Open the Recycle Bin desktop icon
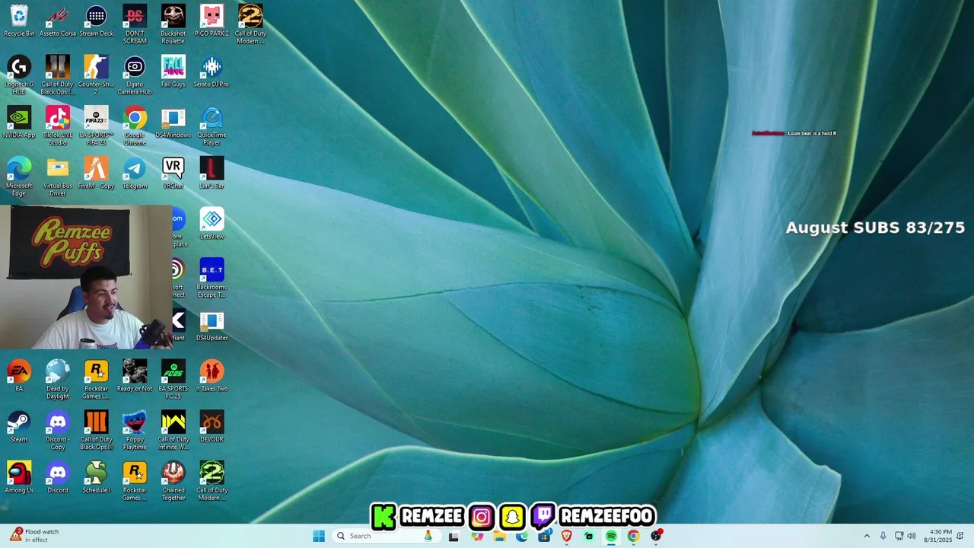974x548 pixels. pos(19,21)
